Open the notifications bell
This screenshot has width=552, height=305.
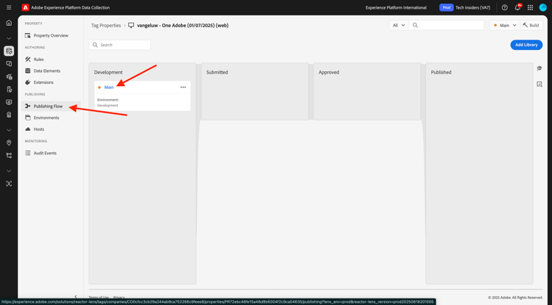click(517, 7)
